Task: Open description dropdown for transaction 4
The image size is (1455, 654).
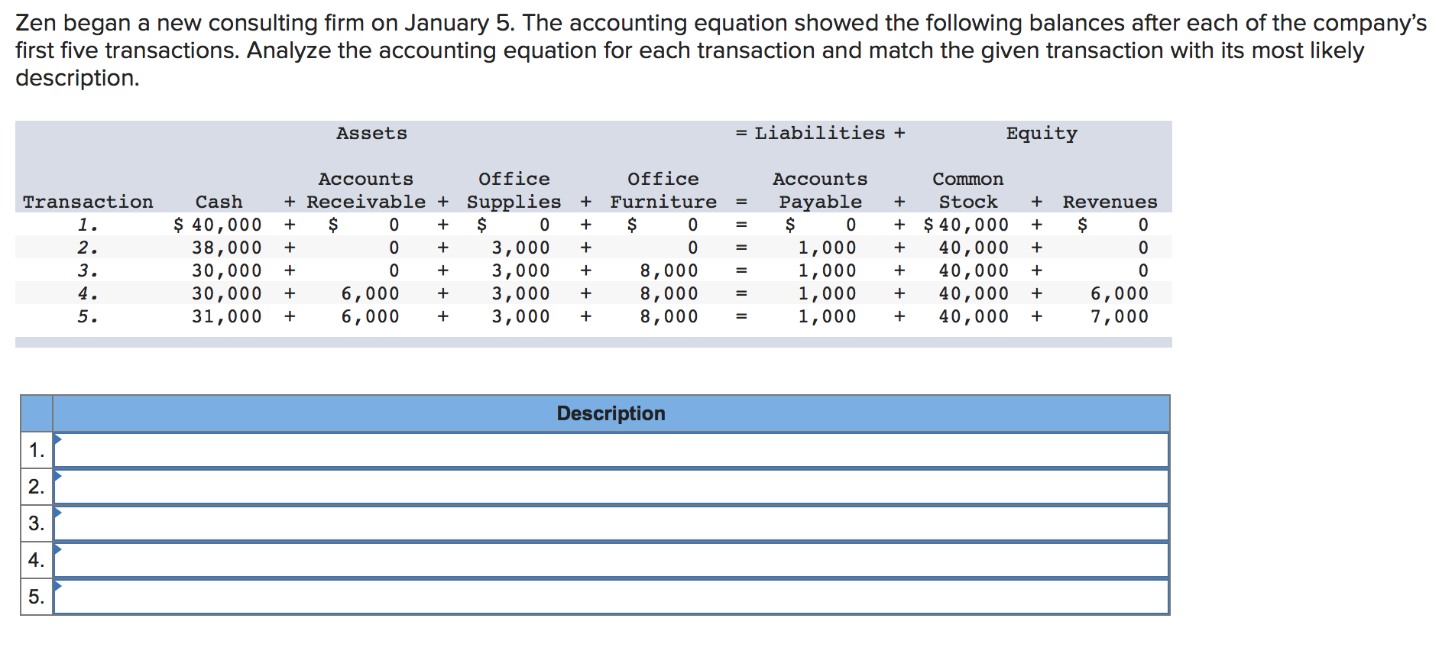Action: tap(611, 560)
